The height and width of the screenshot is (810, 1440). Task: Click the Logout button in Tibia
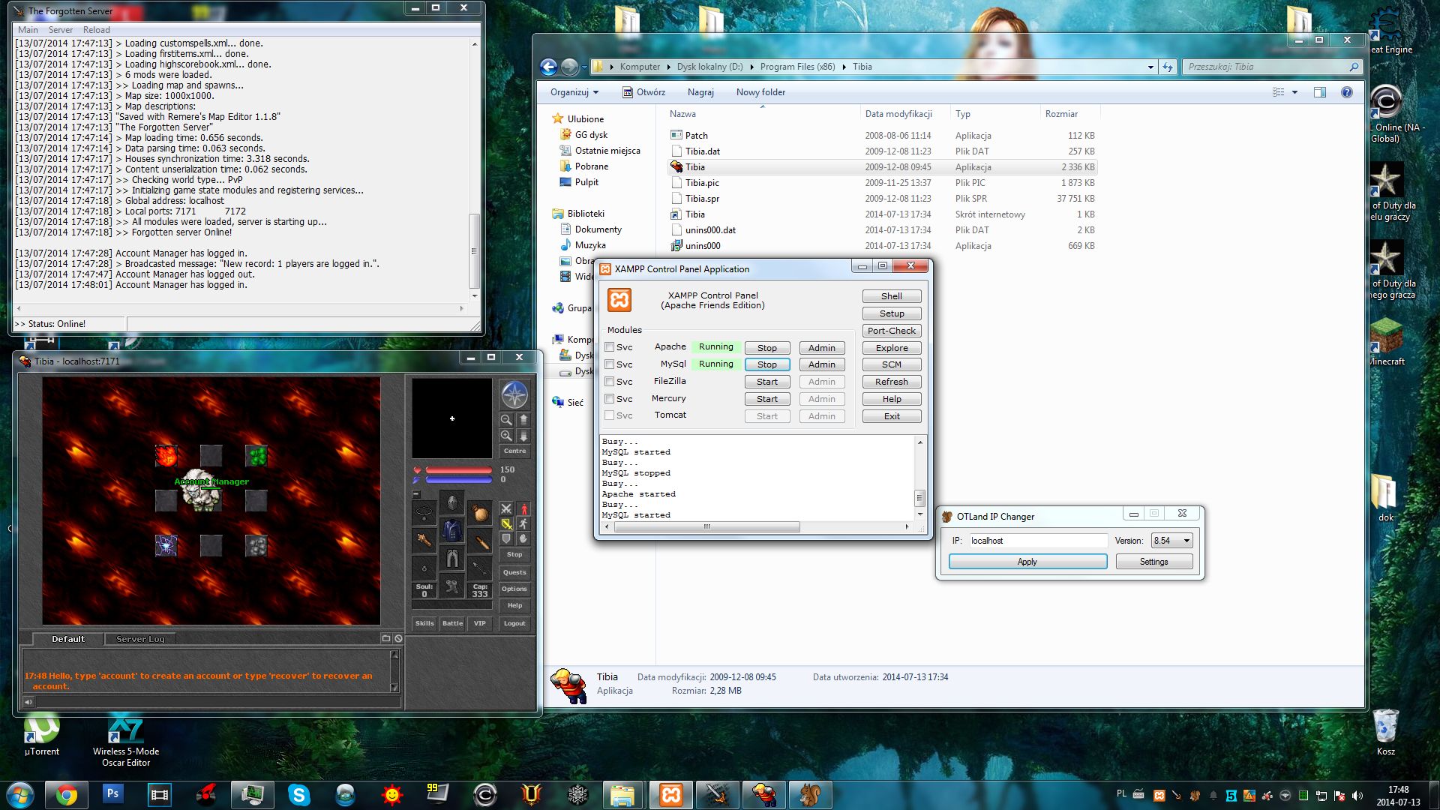(514, 623)
